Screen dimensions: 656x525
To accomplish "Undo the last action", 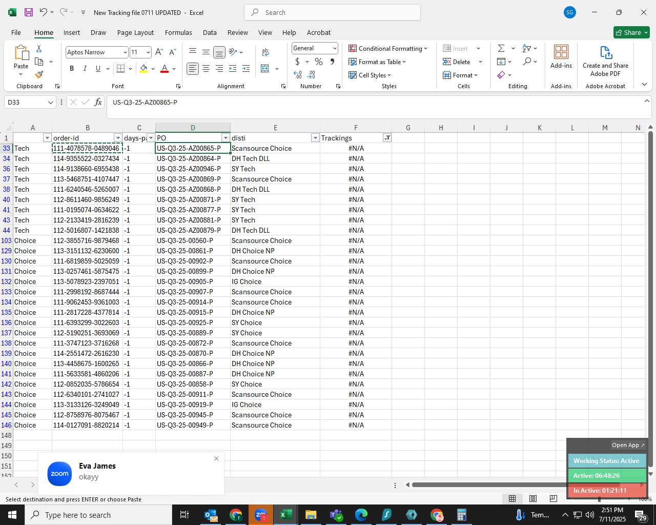I will [44, 12].
